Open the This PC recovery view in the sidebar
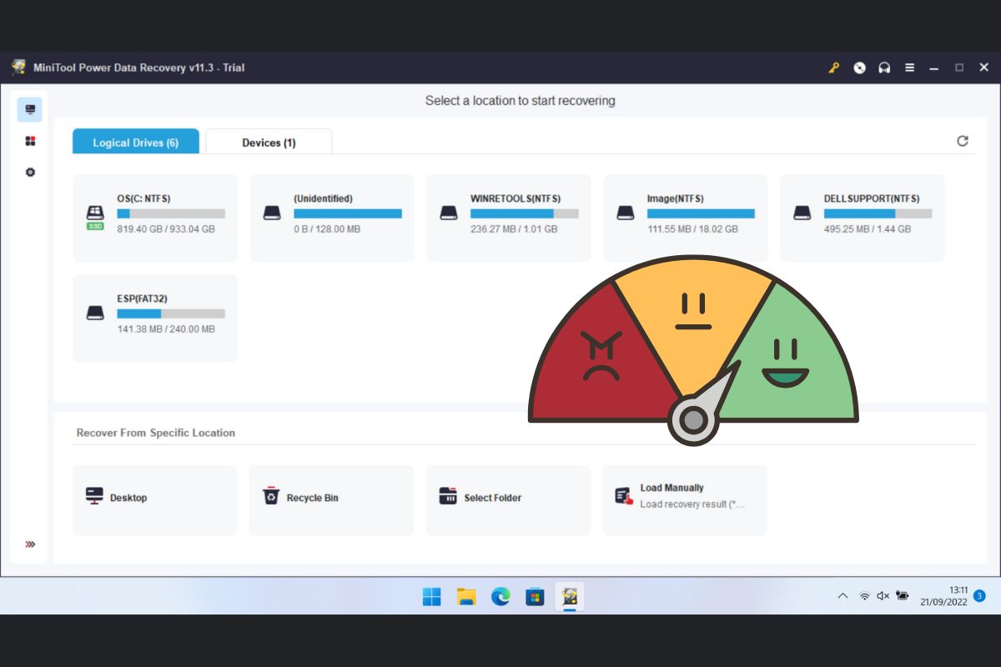This screenshot has width=1001, height=667. tap(30, 109)
